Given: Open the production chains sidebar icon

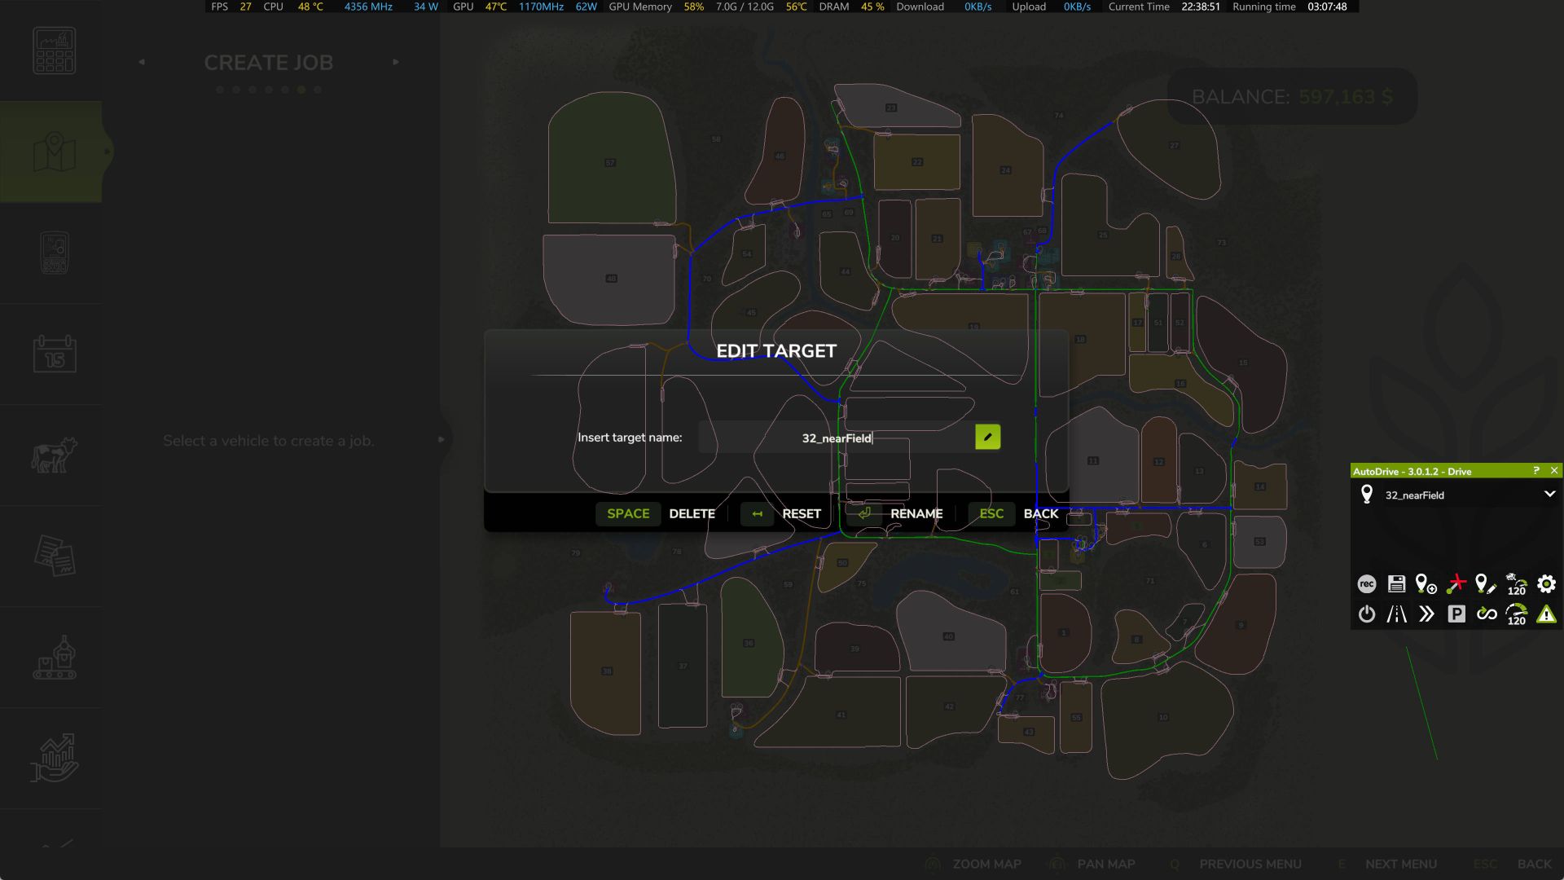Looking at the screenshot, I should 54,657.
